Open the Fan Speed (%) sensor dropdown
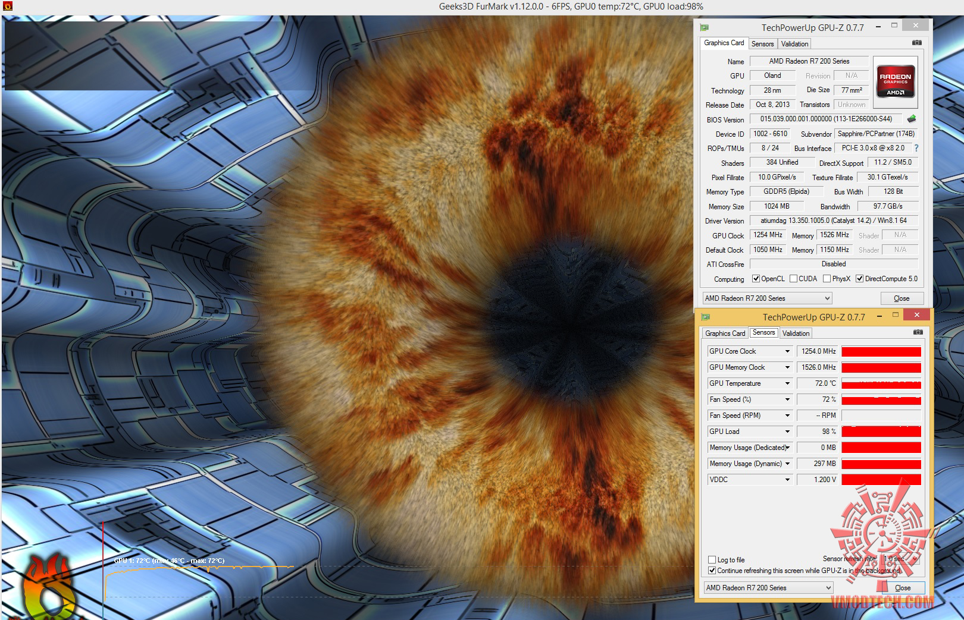Viewport: 964px width, 620px height. [787, 399]
